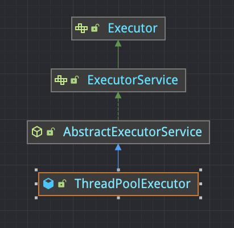Image resolution: width=234 pixels, height=228 pixels.
Task: Click the unlocked padlock icon next to Executor
Action: [x=95, y=28]
